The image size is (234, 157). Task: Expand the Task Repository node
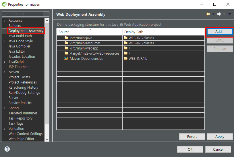pos(5,118)
